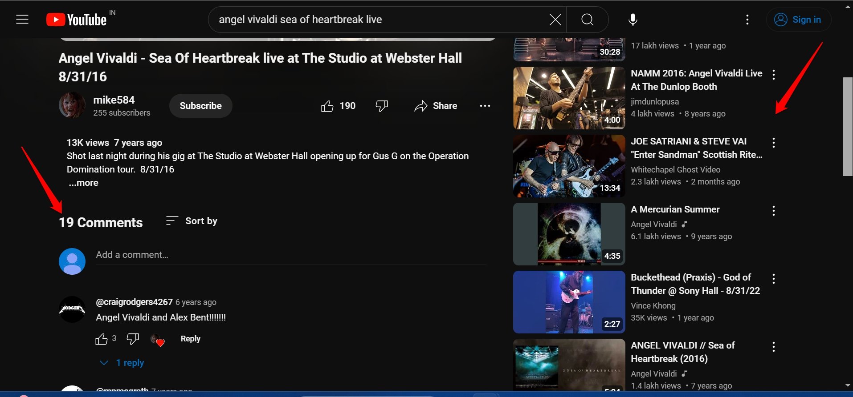Click the Sign in button

[x=799, y=20]
